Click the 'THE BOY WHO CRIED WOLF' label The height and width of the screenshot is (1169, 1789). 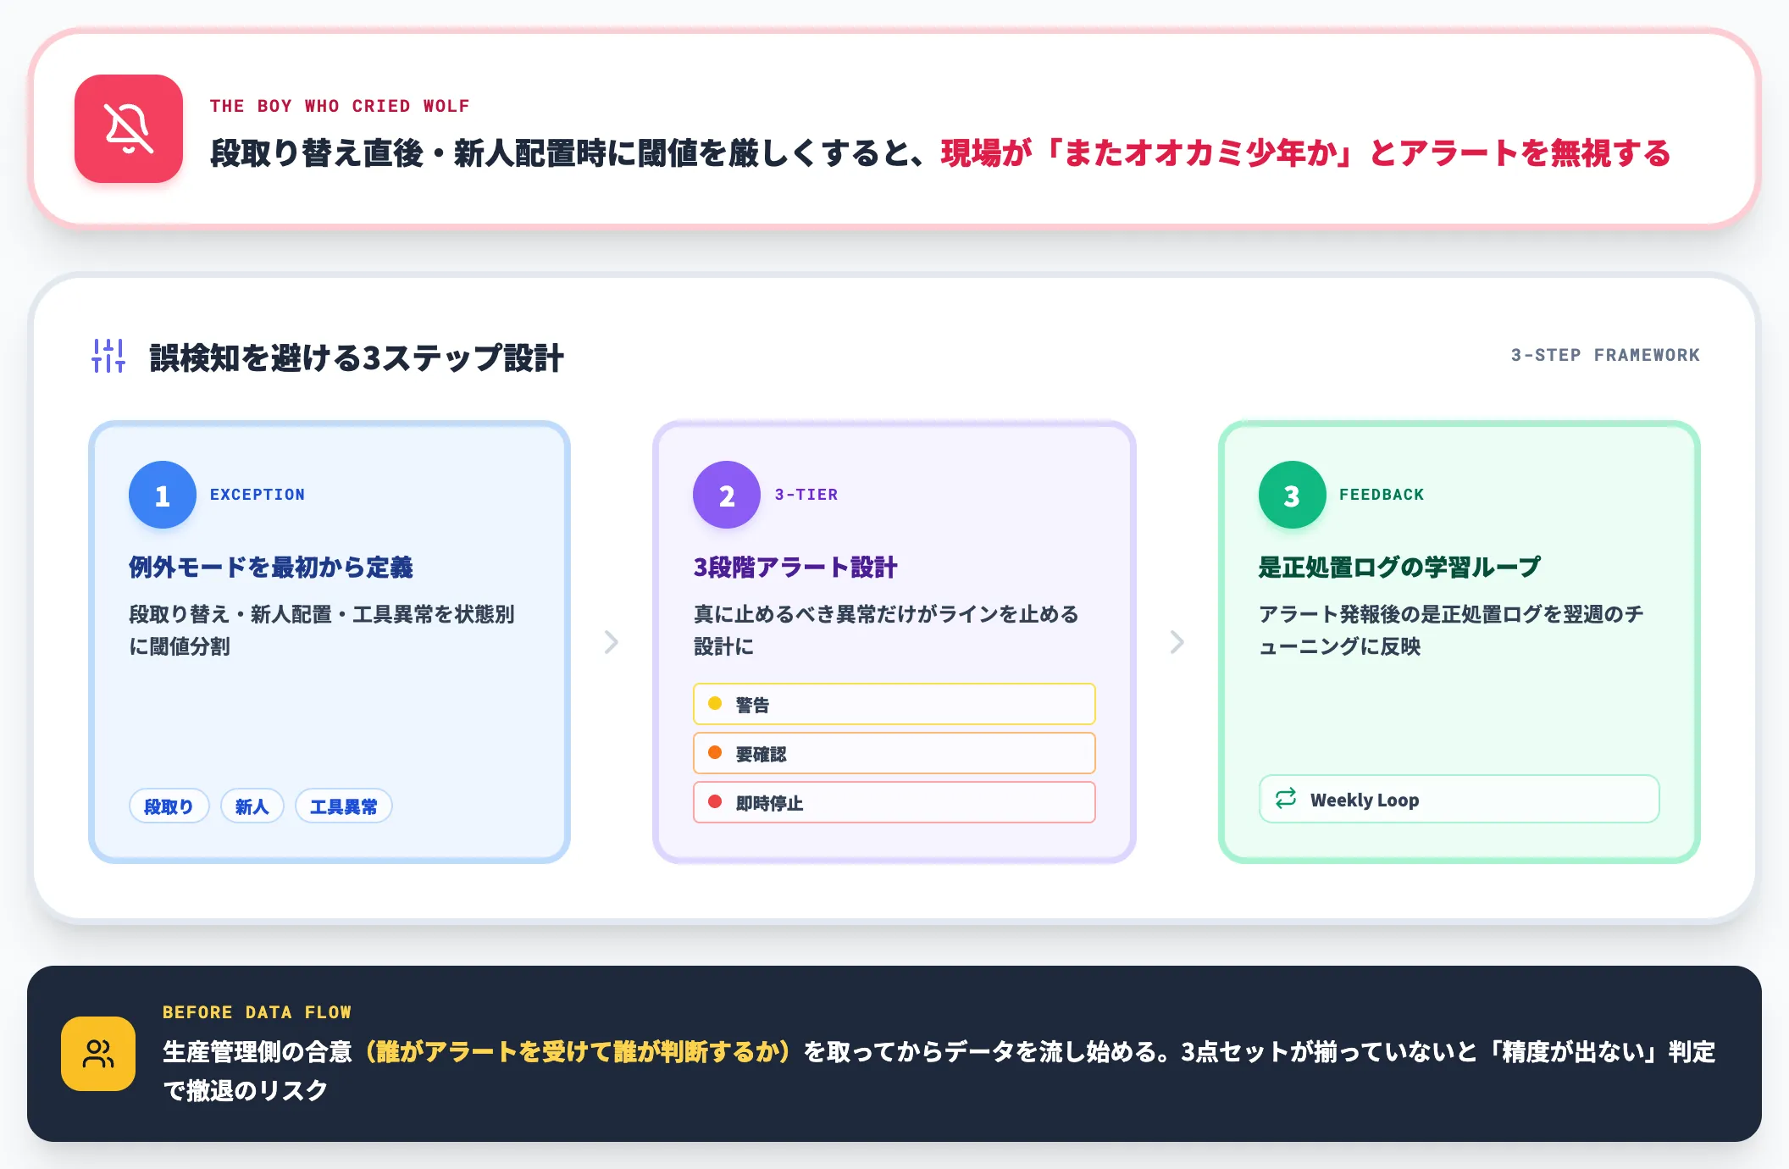[340, 106]
